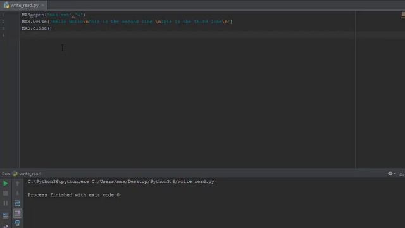Click line number 3 in gutter

(3, 28)
